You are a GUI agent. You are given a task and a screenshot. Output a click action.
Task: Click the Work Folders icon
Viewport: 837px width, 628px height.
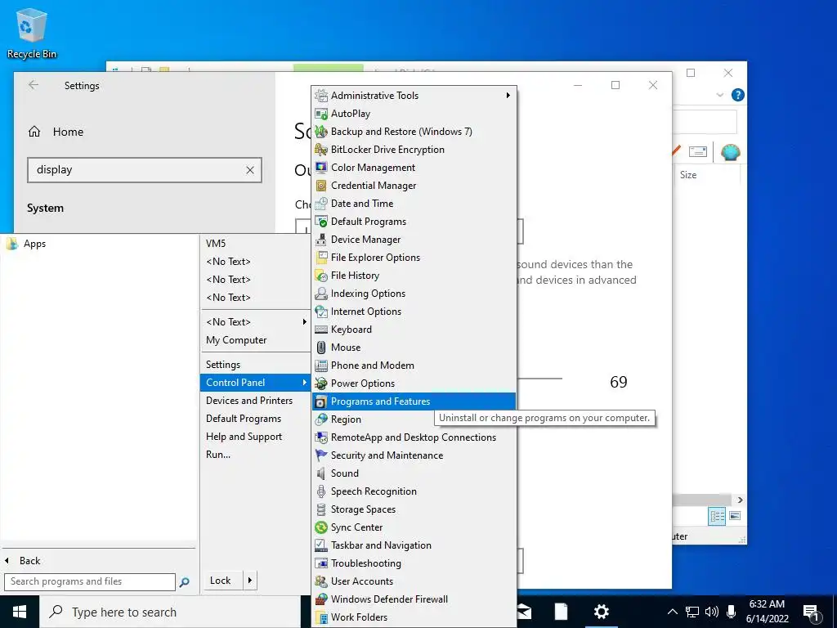[x=320, y=617]
